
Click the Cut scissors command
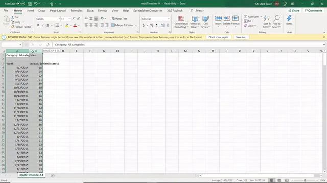pyautogui.click(x=15, y=17)
